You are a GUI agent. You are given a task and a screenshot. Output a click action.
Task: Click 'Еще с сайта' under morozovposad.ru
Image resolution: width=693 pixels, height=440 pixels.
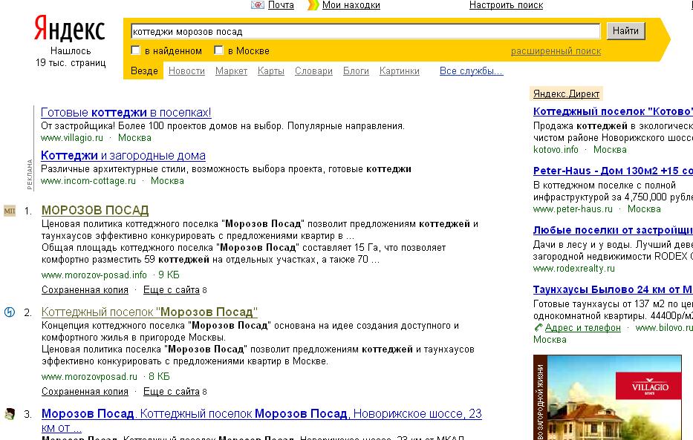[x=172, y=392]
